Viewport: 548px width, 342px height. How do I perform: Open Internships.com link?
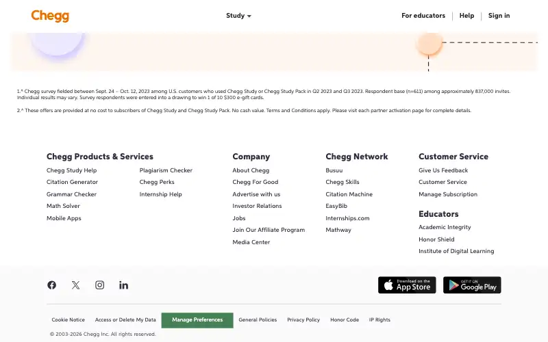pyautogui.click(x=348, y=218)
